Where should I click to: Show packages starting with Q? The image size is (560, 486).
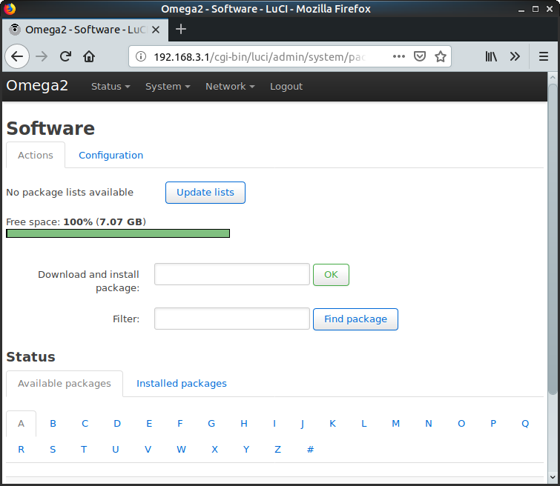(525, 424)
